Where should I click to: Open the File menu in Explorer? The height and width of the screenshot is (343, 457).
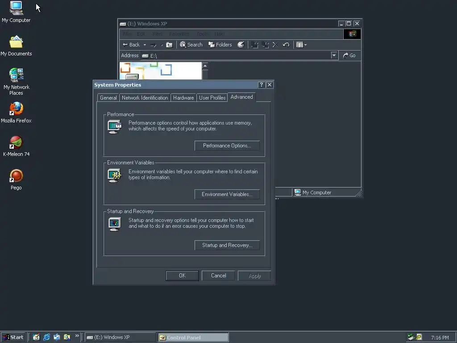126,34
